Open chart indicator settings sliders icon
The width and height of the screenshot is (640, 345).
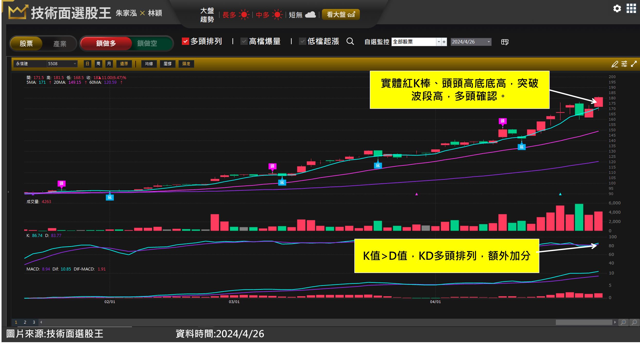[624, 64]
